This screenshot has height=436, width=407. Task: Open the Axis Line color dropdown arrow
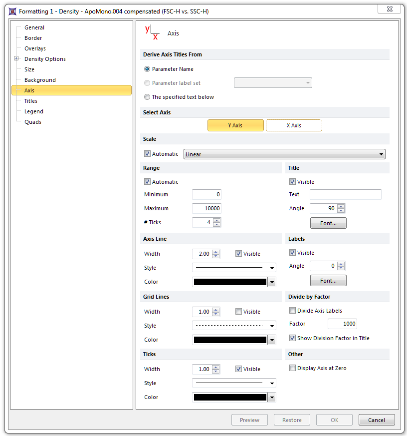(x=272, y=282)
